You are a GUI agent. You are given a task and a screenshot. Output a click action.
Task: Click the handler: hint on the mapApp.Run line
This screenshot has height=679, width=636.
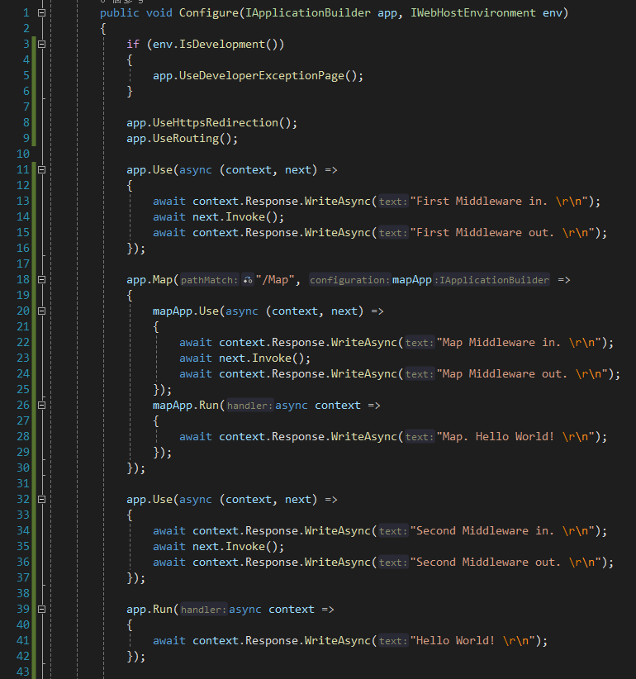pos(249,406)
